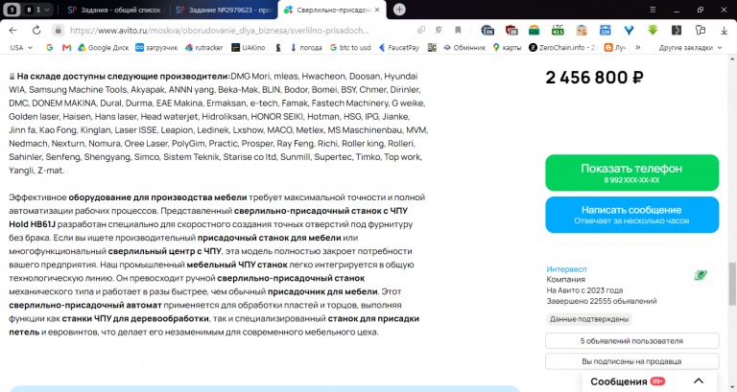Image resolution: width=737 pixels, height=392 pixels.
Task: Open the FaucetPay bookmark
Action: (399, 47)
